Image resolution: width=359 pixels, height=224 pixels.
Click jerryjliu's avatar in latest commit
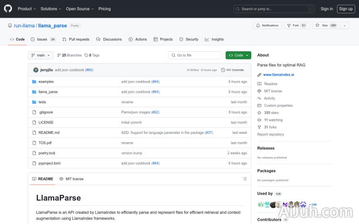pyautogui.click(x=36, y=70)
